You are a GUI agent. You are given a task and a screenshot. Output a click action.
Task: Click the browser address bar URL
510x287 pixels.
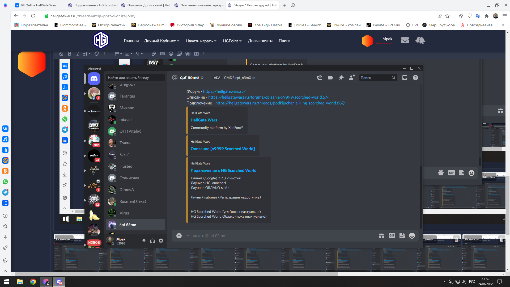93,16
